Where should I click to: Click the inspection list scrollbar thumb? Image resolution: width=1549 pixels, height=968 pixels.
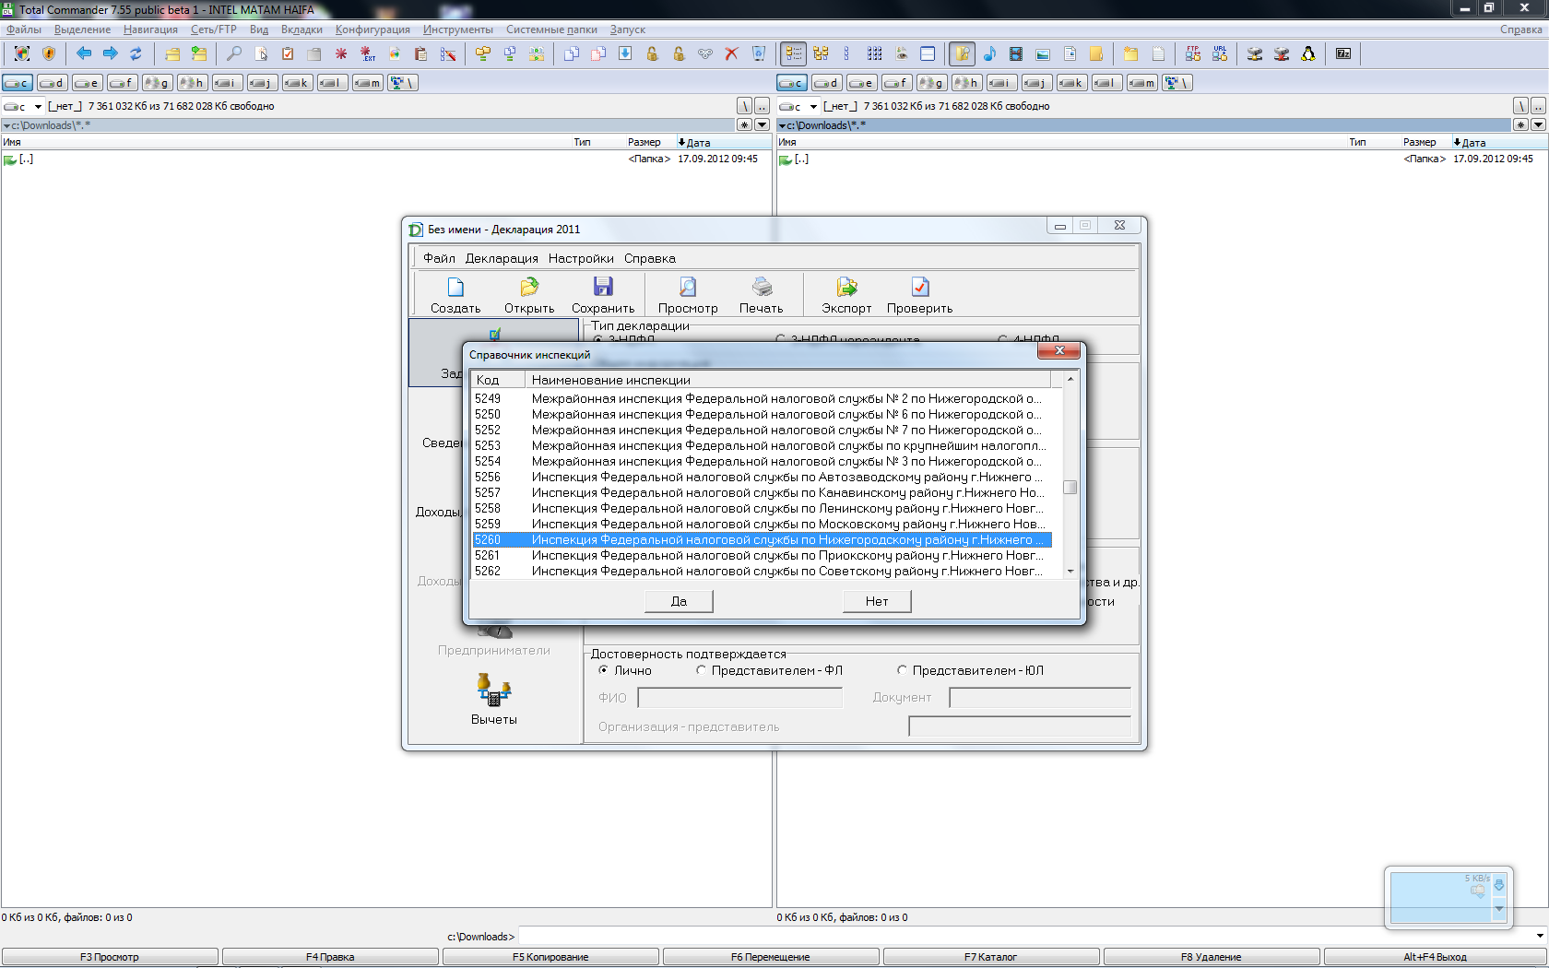coord(1070,488)
